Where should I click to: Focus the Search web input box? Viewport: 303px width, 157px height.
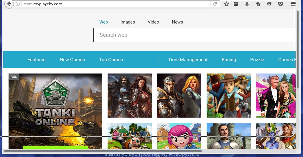[195, 35]
